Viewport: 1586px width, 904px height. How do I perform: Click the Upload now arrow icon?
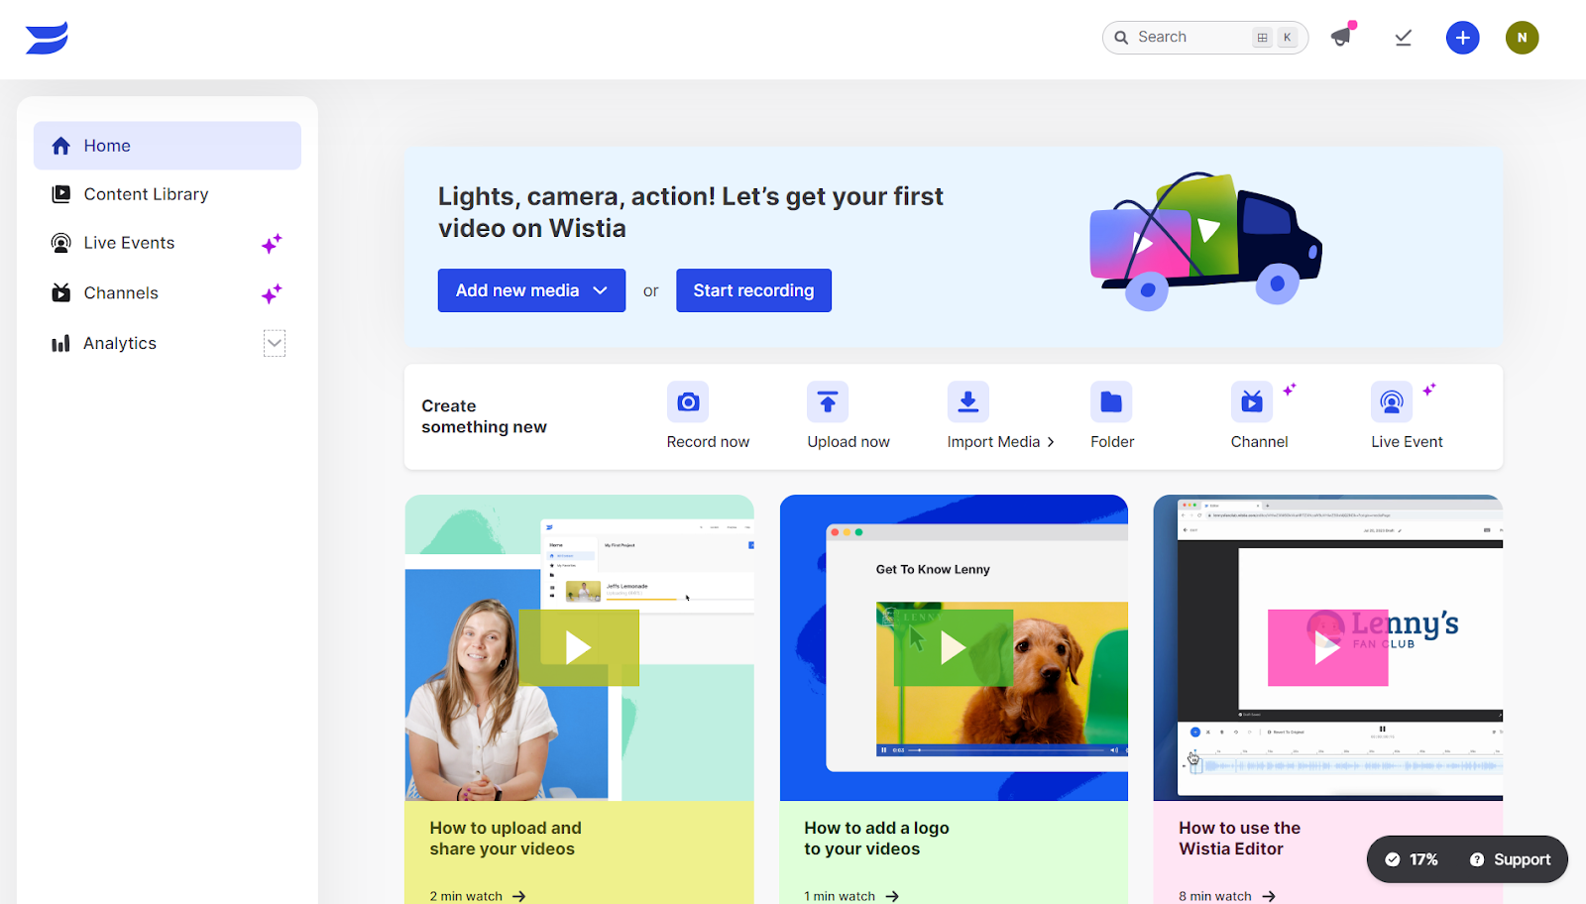(828, 401)
